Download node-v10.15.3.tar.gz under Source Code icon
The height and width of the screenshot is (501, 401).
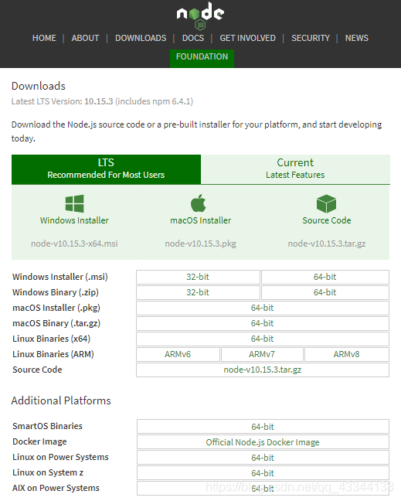(x=327, y=244)
